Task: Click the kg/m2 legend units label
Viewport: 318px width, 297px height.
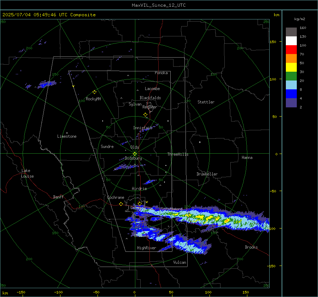Action: click(x=300, y=19)
